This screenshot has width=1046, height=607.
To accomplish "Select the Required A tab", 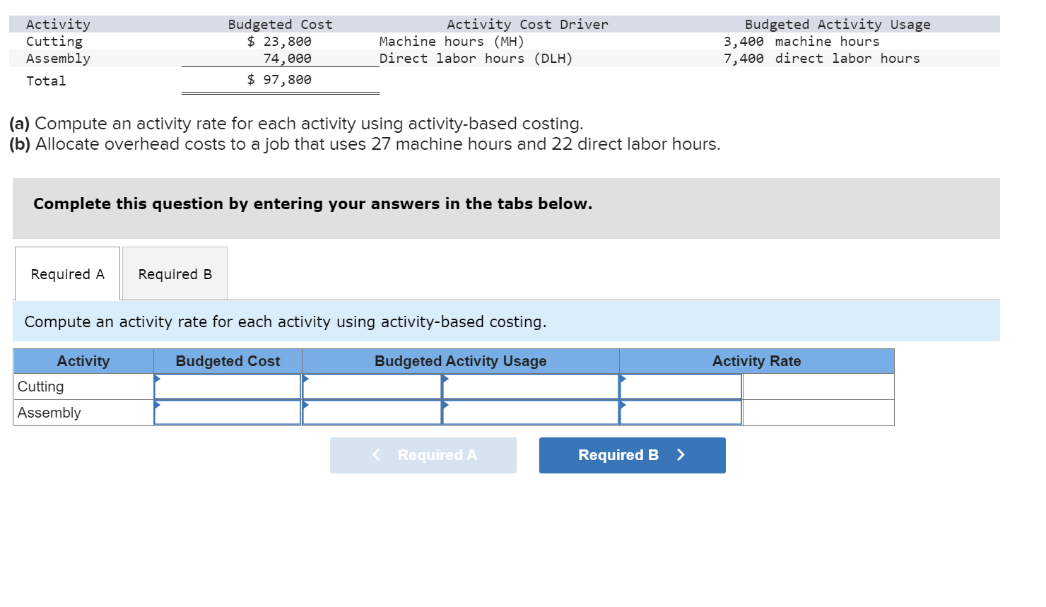I will tap(66, 273).
